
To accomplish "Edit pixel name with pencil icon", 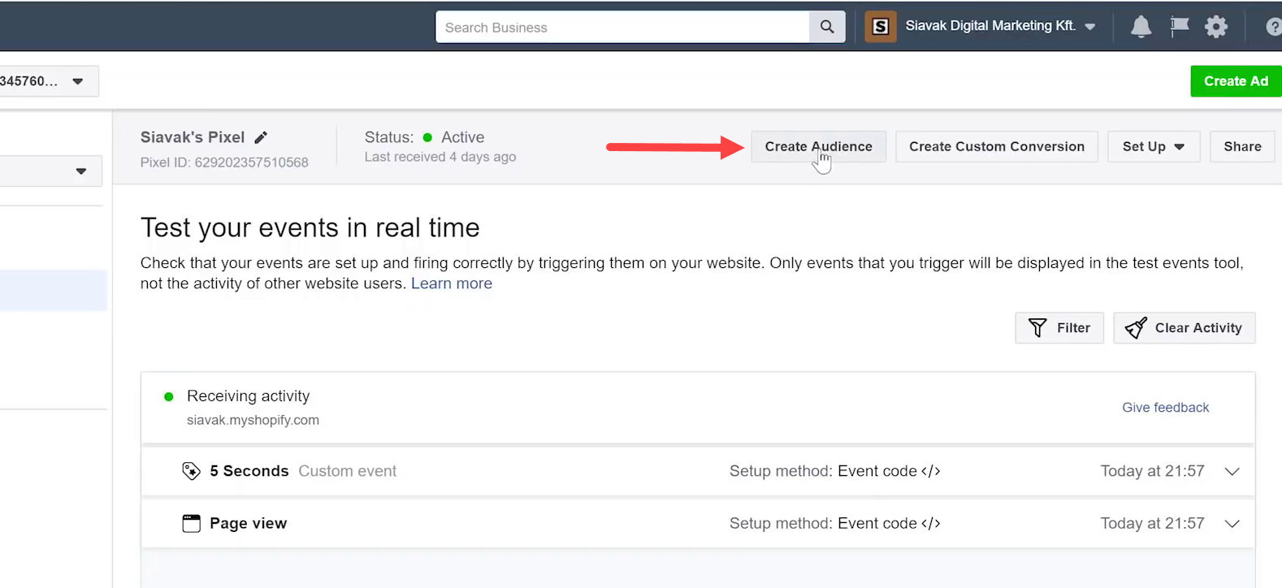I will pos(261,137).
